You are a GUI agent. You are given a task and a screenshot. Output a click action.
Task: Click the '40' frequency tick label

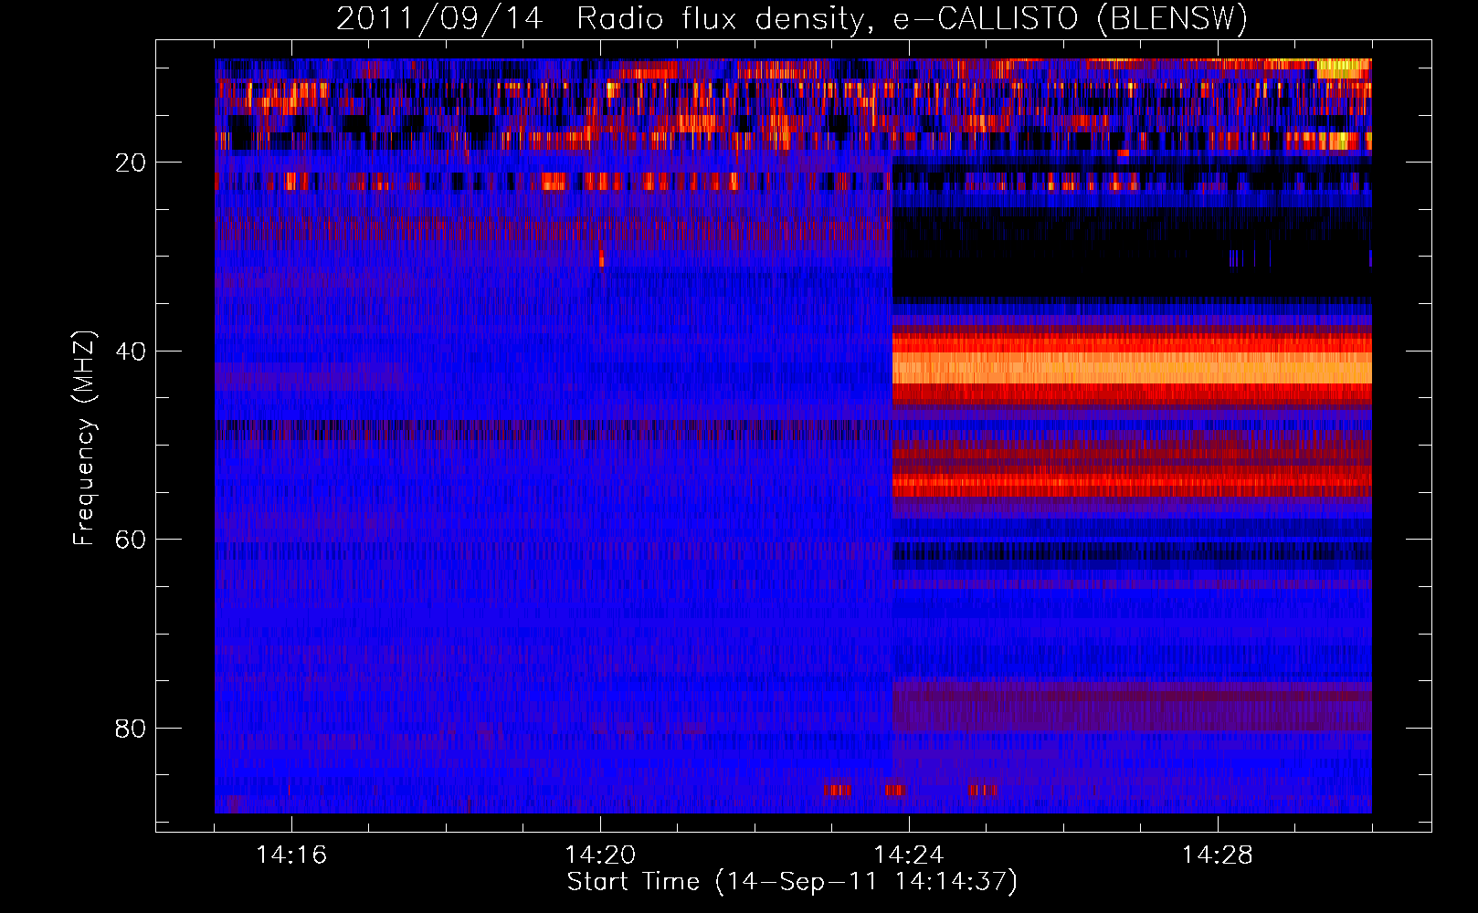tap(132, 352)
